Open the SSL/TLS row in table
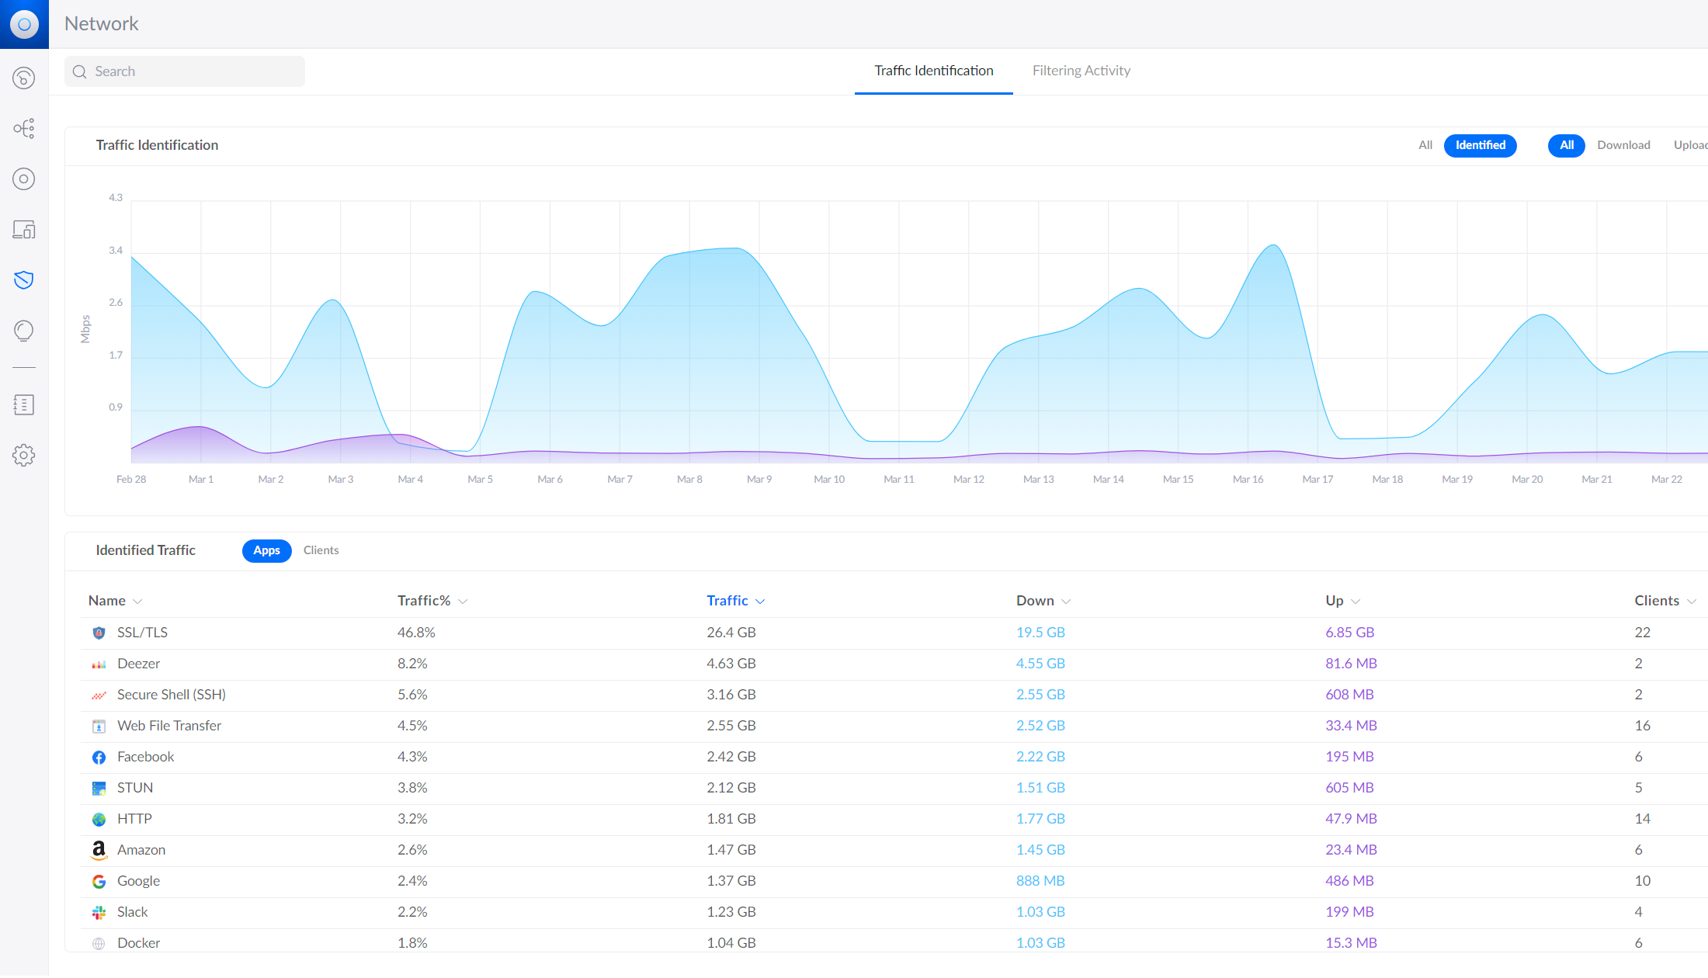 pyautogui.click(x=142, y=633)
